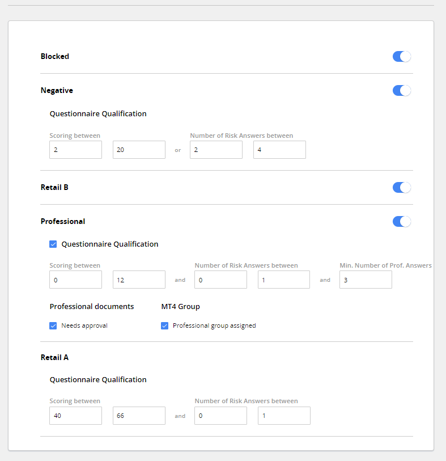Select Retail A scoring field showing 40
Viewport: 446px width, 461px height.
point(75,415)
